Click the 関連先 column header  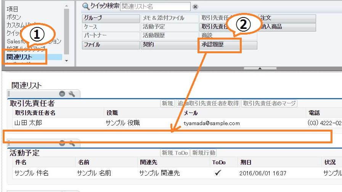coord(149,162)
